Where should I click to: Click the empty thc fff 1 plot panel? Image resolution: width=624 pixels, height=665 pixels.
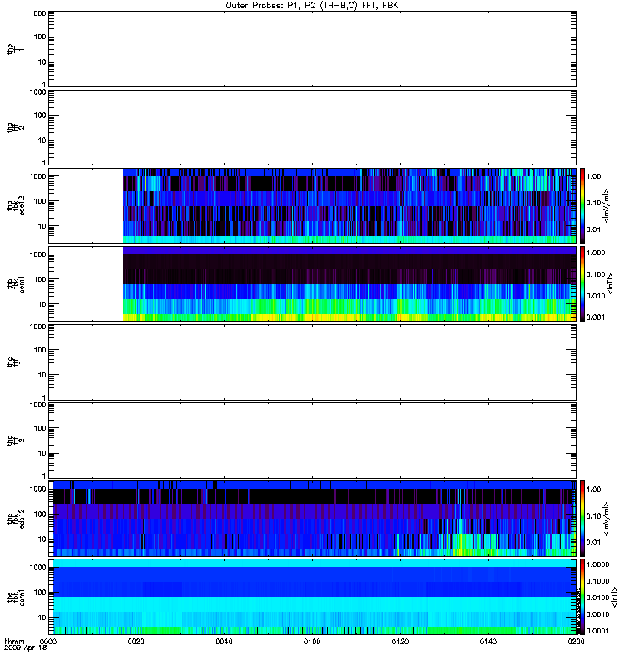[x=312, y=362]
